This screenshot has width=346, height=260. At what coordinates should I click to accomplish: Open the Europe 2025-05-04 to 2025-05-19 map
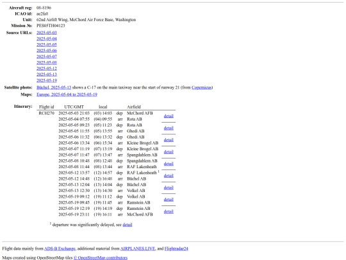67,94
